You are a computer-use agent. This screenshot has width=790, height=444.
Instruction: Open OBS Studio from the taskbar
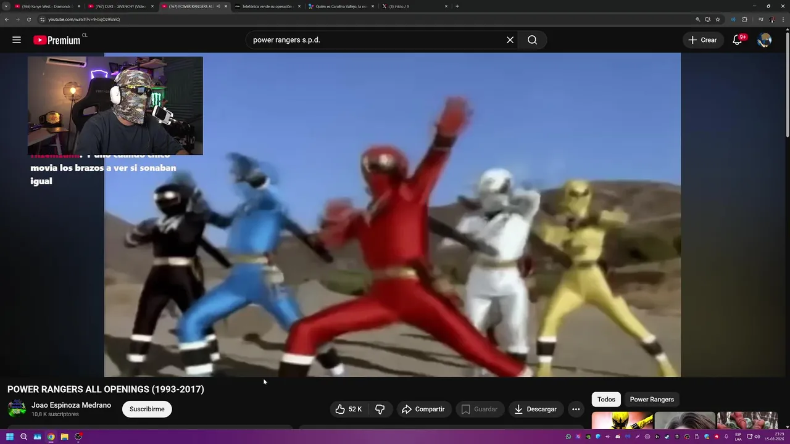click(78, 437)
